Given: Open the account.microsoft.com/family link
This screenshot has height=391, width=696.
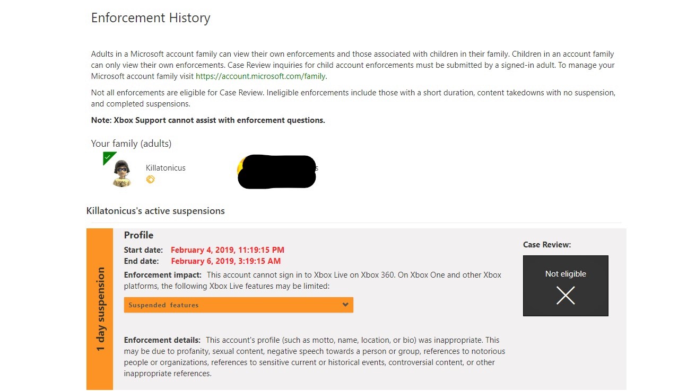Looking at the screenshot, I should (262, 76).
